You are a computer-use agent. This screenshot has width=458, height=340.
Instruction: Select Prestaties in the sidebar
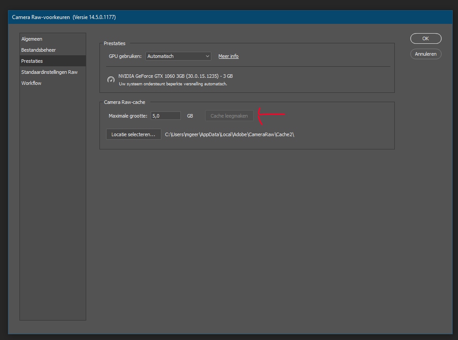[x=53, y=61]
